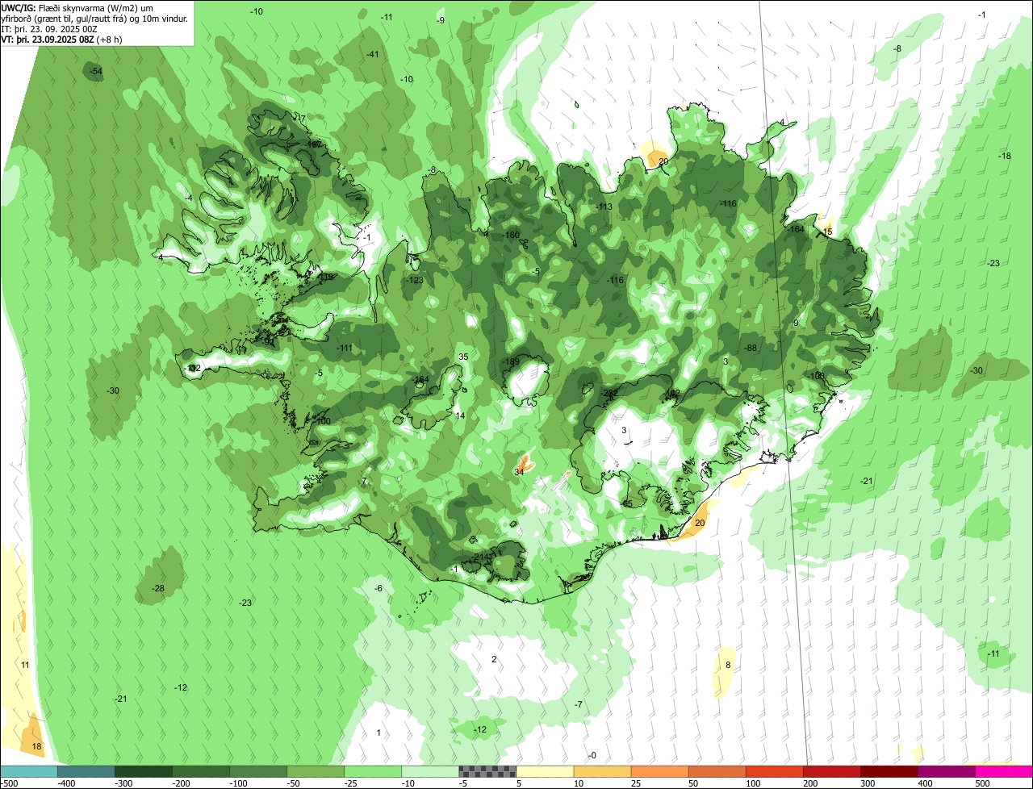Pick the legend swatch between -100 and -50
This screenshot has height=789, width=1033.
click(258, 771)
